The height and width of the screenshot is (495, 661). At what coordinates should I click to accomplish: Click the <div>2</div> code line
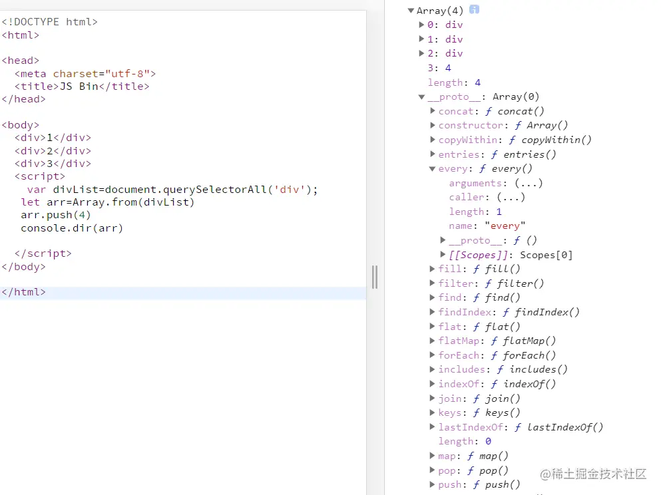[53, 151]
